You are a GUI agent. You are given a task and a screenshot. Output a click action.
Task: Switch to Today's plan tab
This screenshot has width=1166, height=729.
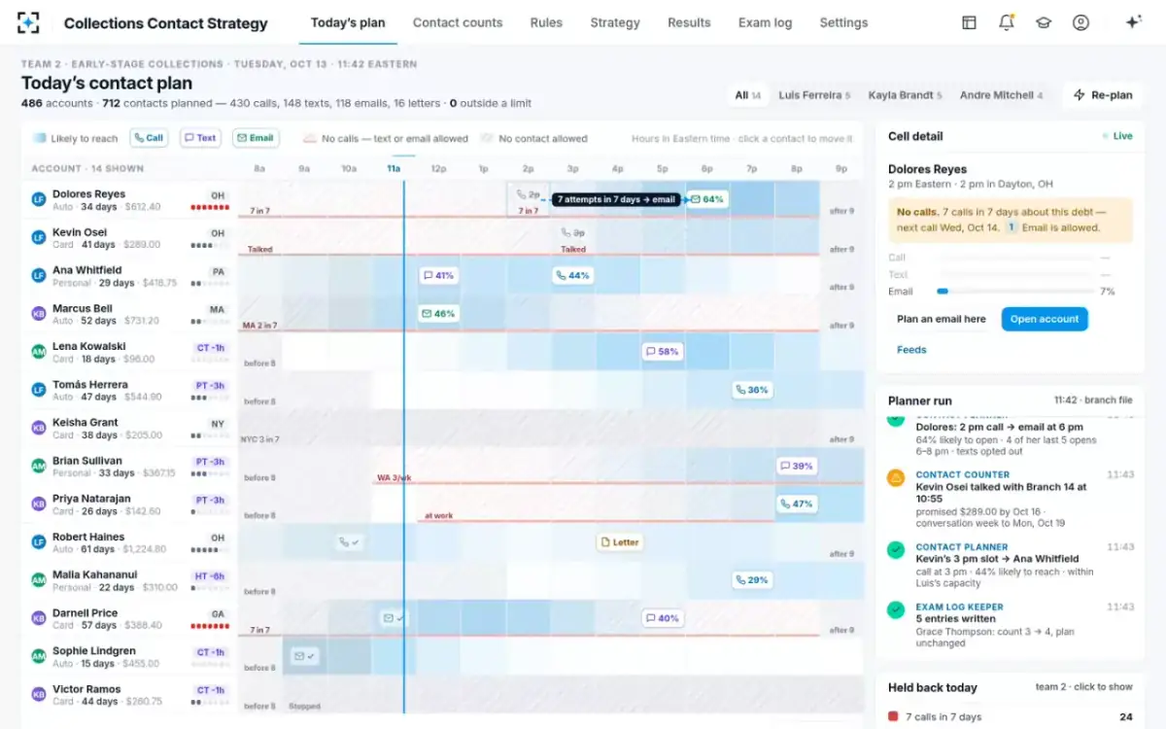coord(348,22)
